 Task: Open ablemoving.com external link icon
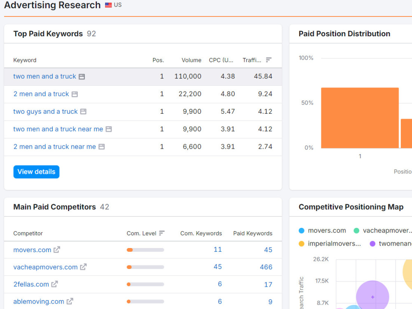[70, 302]
